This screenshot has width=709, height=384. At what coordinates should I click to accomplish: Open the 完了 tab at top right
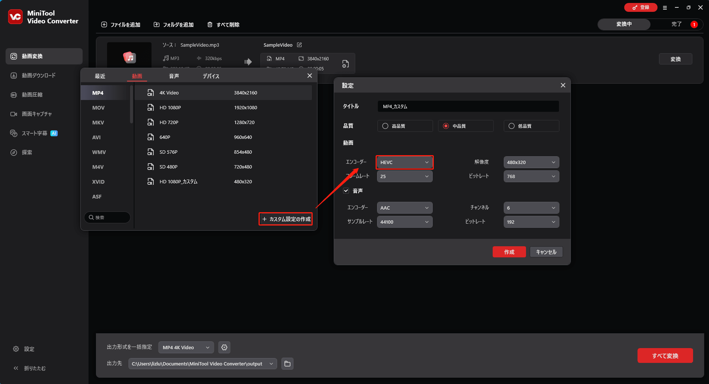coord(676,24)
